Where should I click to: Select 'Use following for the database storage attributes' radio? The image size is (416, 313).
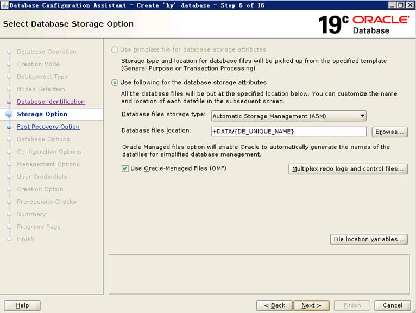(115, 83)
